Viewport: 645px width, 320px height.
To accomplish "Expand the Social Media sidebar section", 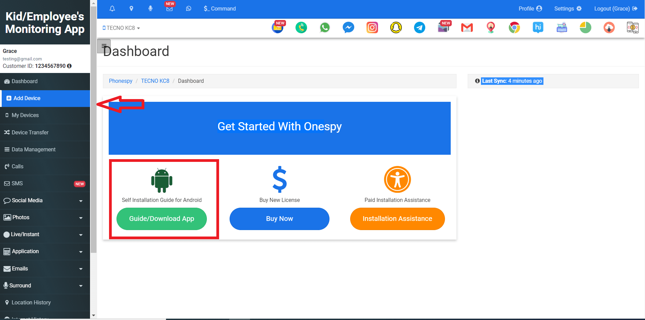I will 45,201.
